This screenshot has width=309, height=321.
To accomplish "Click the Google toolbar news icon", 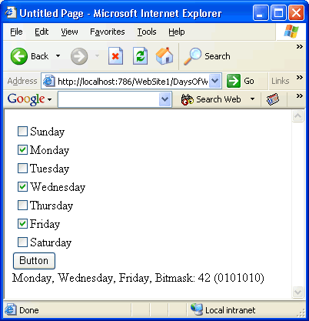I will [x=273, y=99].
